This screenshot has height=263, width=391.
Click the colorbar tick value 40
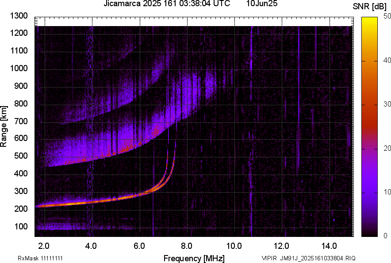(387, 60)
